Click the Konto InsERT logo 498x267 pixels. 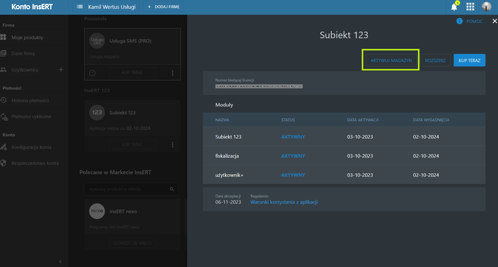[32, 7]
